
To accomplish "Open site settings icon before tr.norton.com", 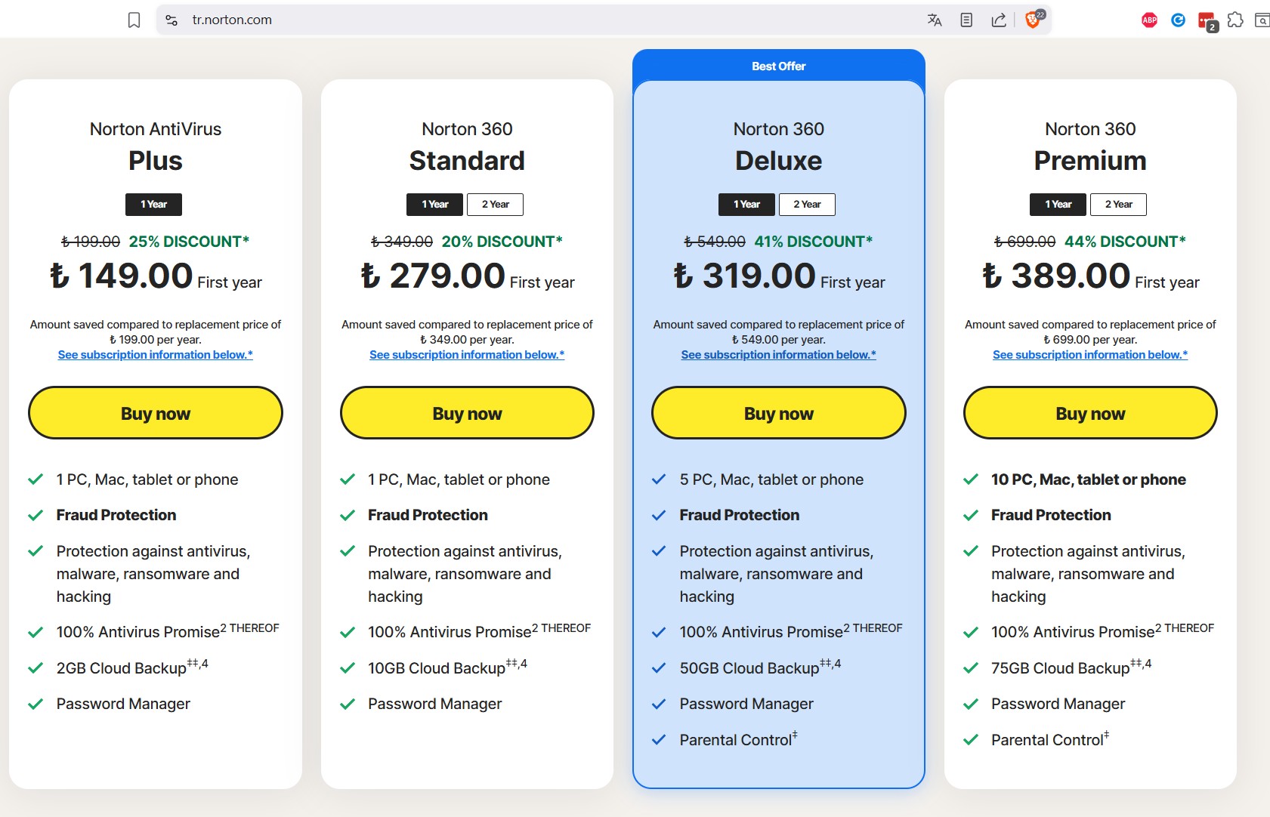I will click(171, 20).
